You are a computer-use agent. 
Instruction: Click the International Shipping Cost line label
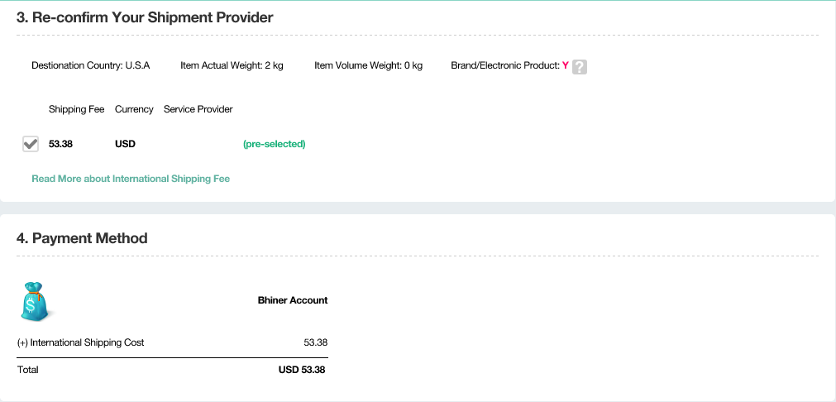[81, 342]
